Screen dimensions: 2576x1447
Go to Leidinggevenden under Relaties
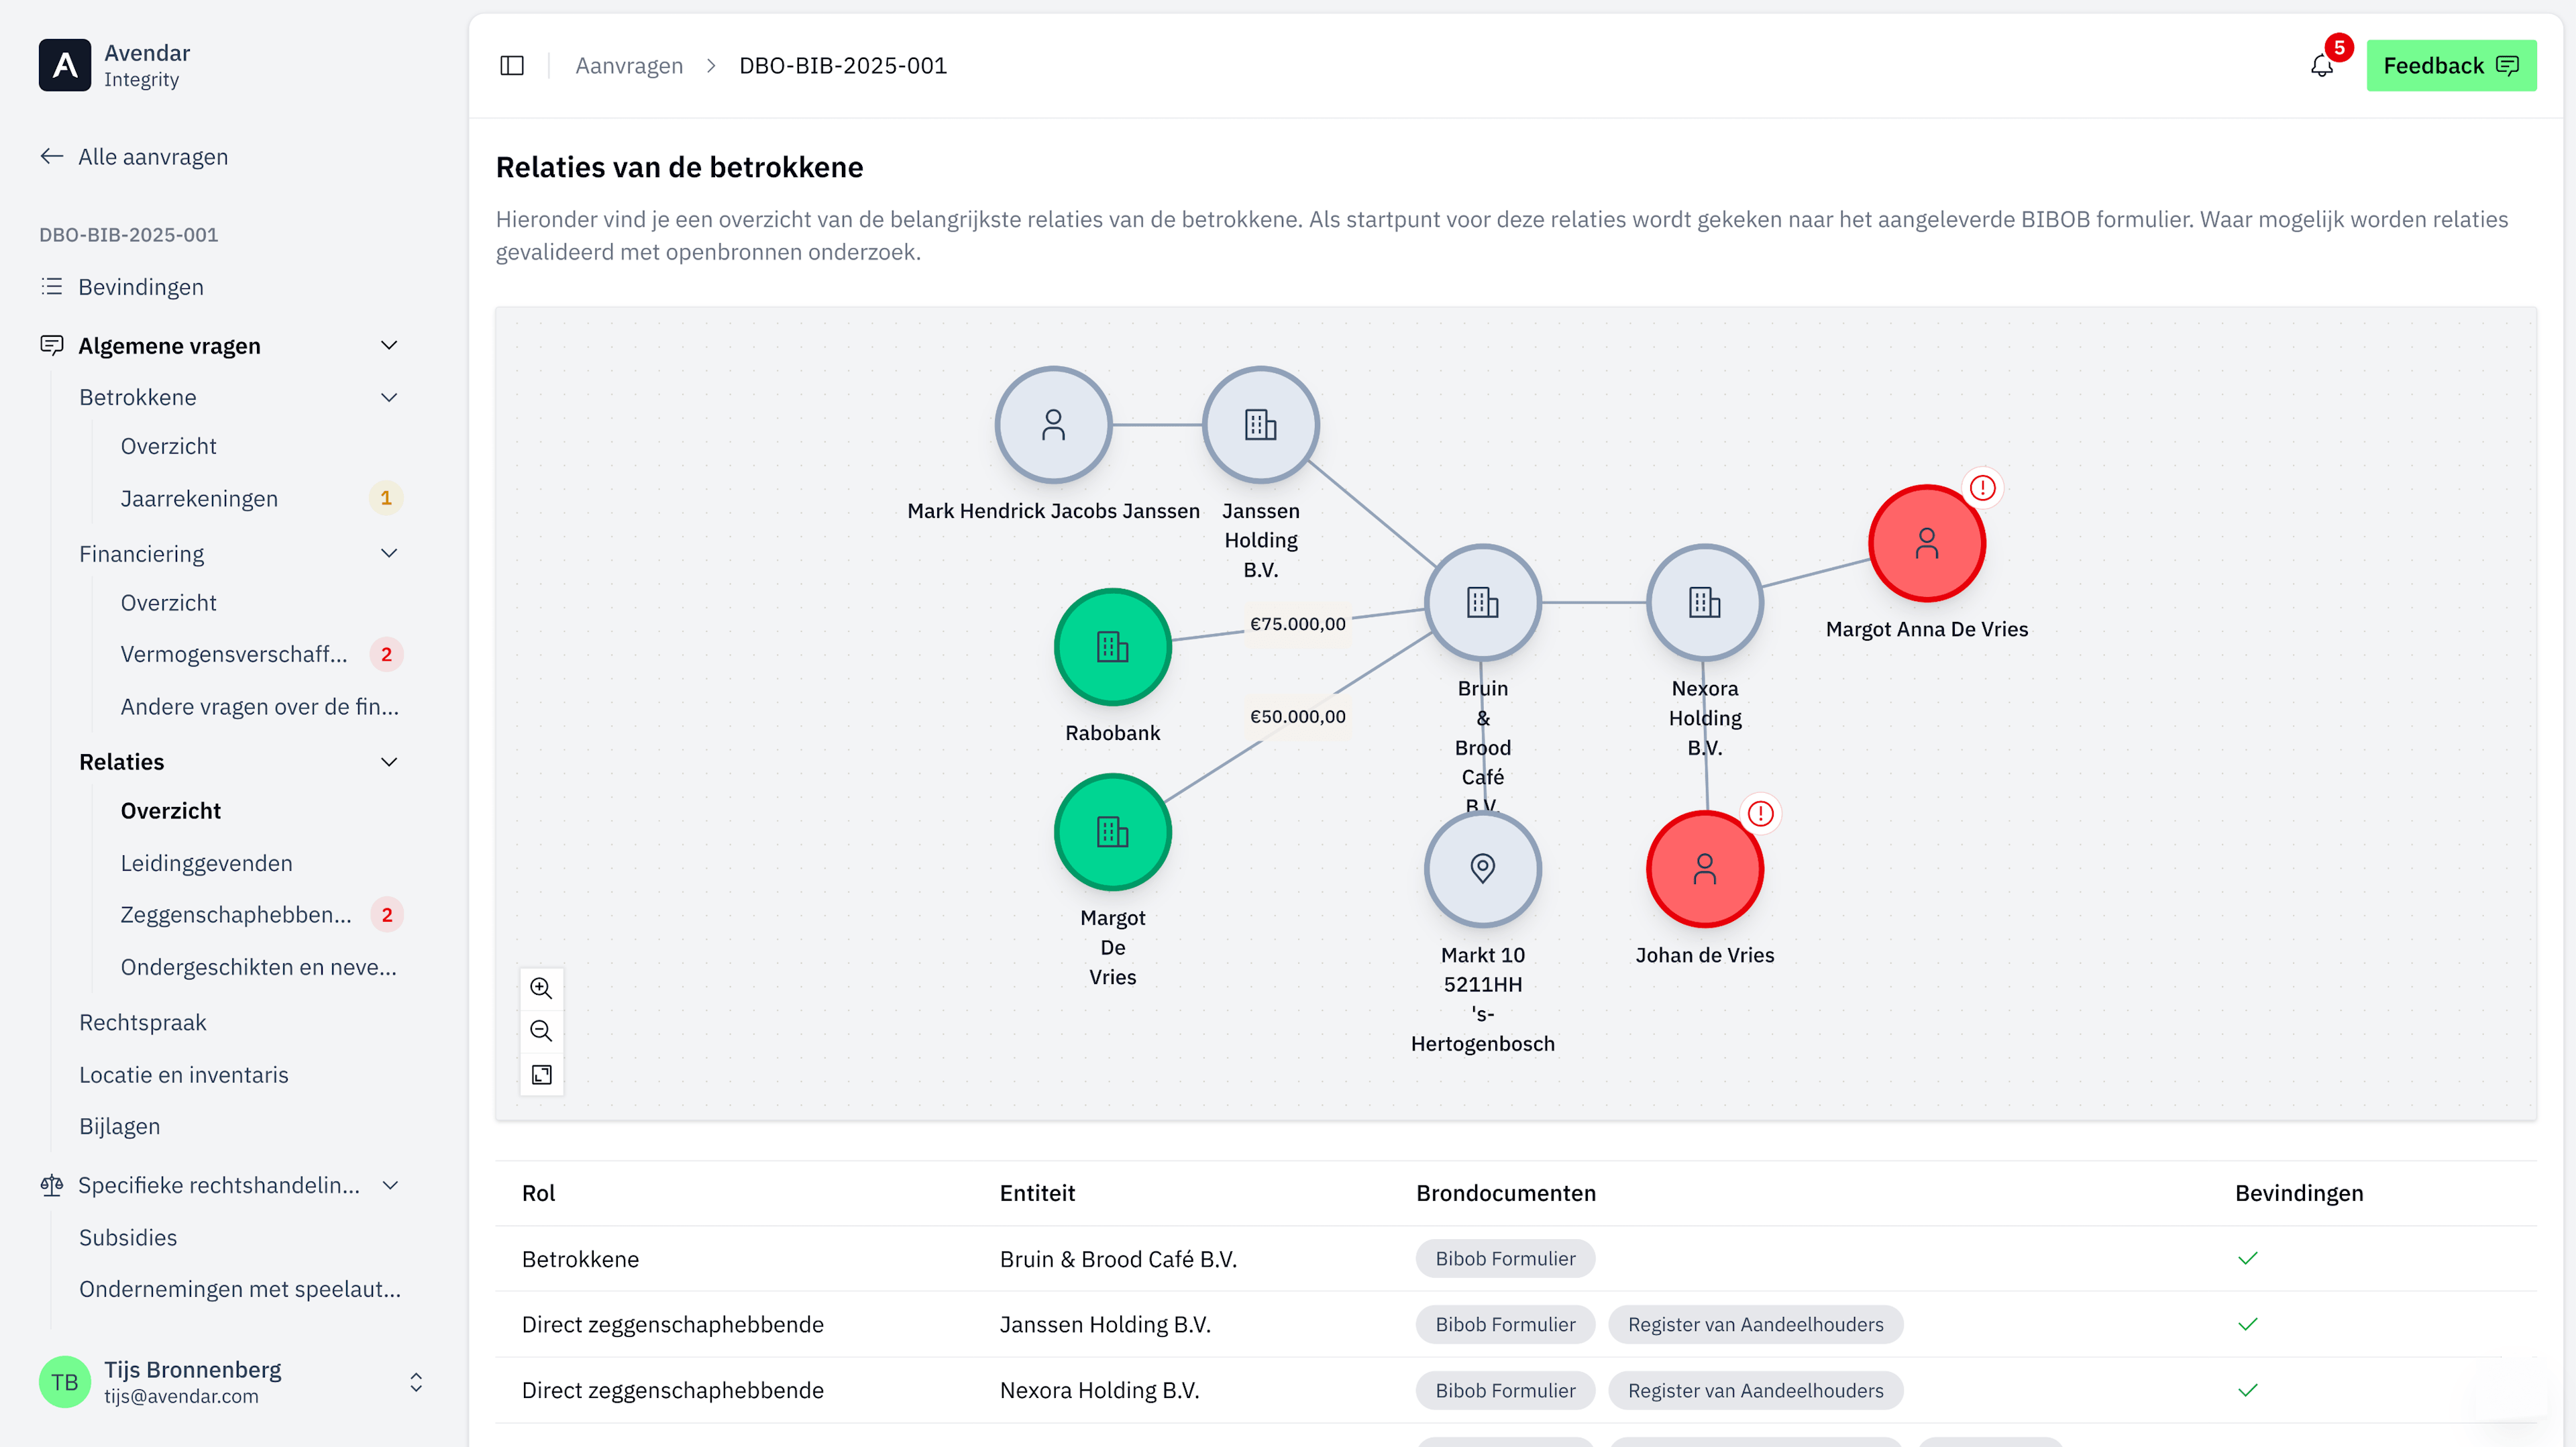[x=206, y=863]
